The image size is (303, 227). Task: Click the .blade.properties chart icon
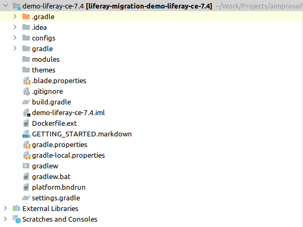coord(27,80)
